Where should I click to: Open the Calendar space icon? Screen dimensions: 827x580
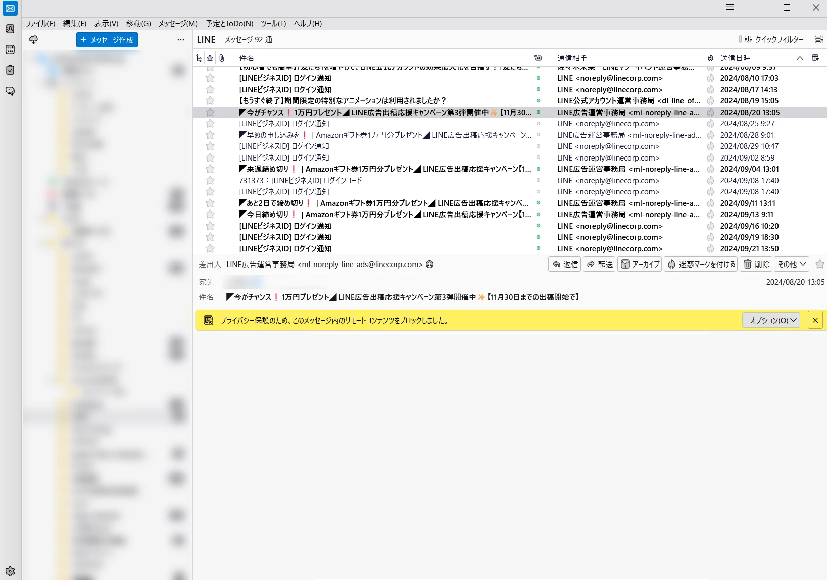(10, 49)
